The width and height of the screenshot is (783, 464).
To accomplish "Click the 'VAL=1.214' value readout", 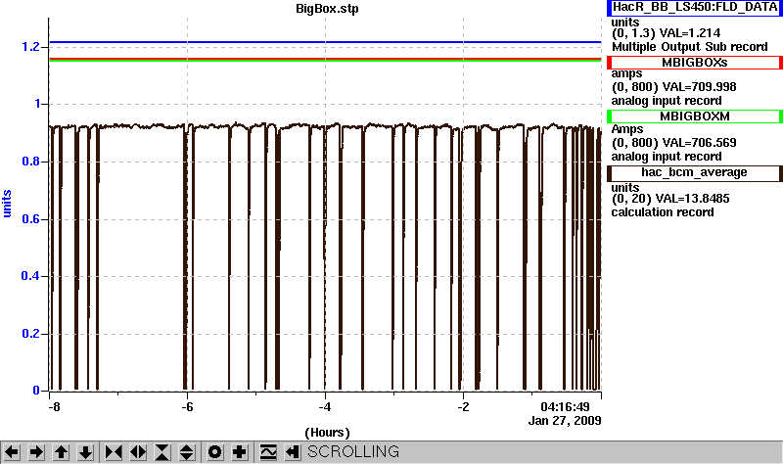I will coord(690,33).
